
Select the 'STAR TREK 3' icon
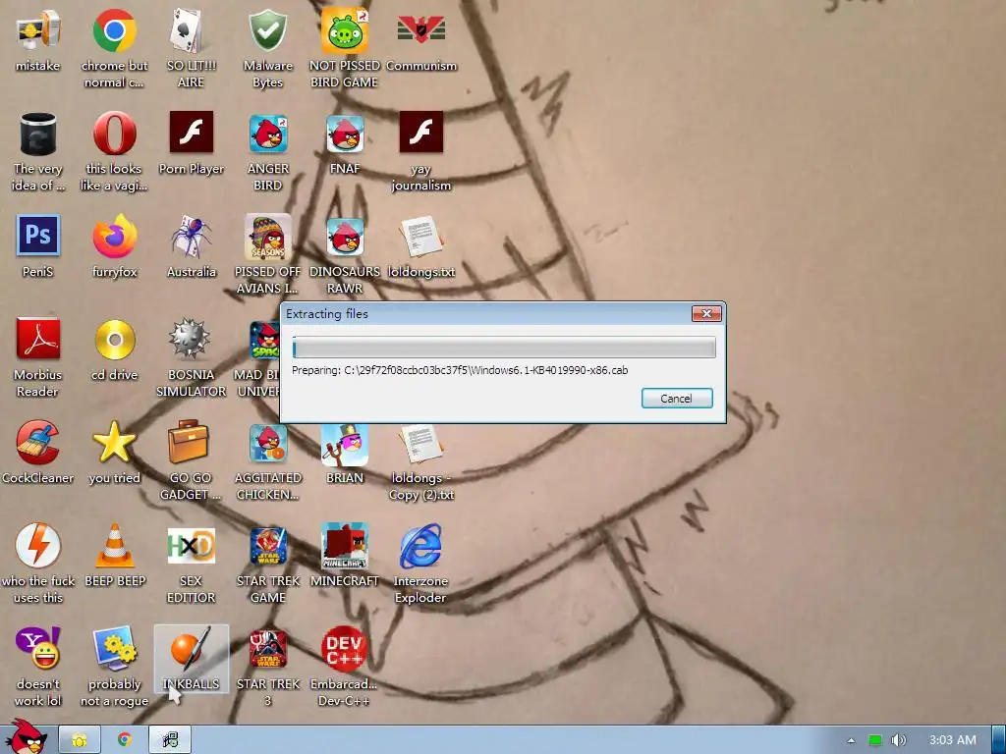pyautogui.click(x=267, y=648)
